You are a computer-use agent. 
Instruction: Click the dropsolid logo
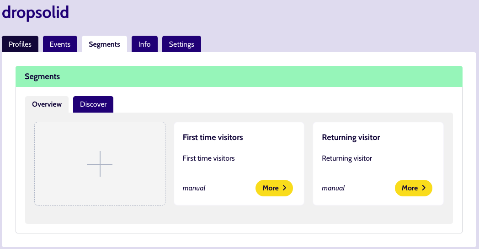[36, 12]
